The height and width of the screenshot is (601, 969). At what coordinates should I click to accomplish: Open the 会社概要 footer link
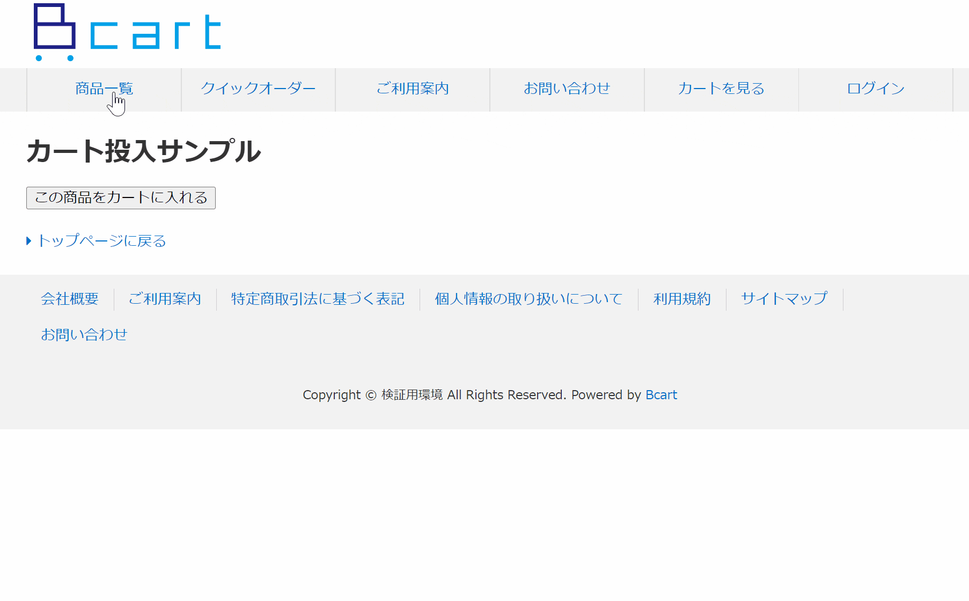pos(70,299)
